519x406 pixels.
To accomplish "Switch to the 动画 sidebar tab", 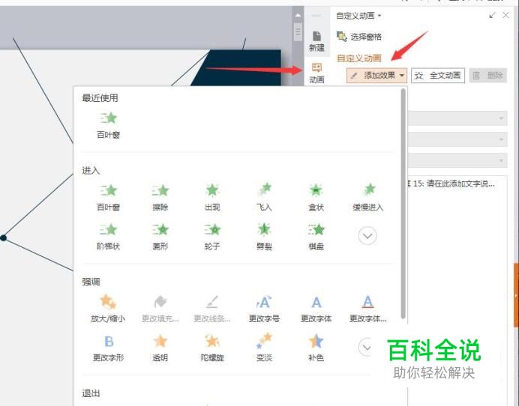I will coord(316,73).
